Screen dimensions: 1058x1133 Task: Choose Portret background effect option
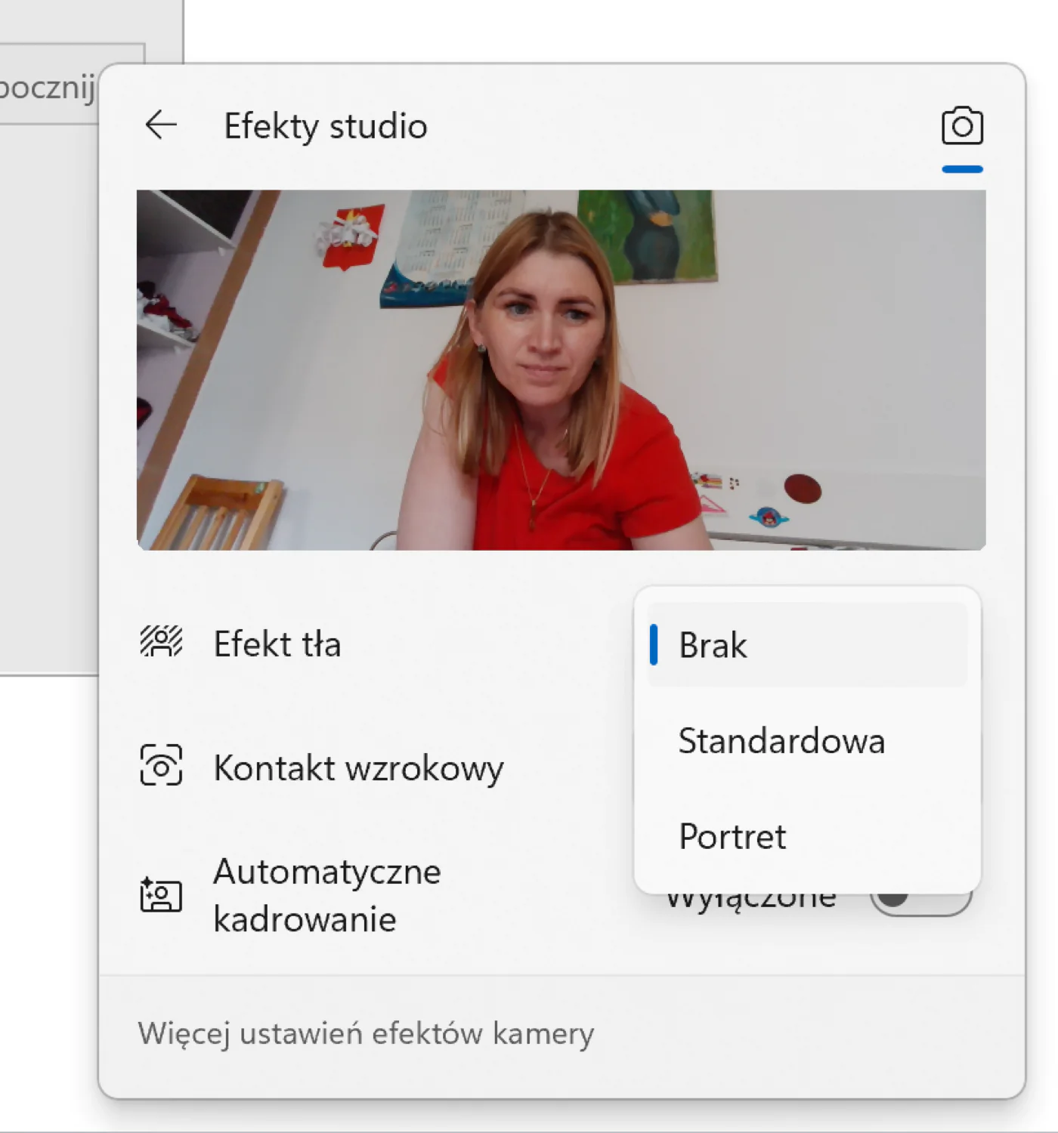[807, 836]
